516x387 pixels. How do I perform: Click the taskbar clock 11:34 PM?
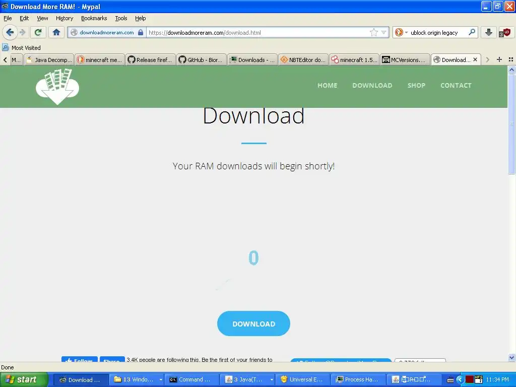(497, 379)
